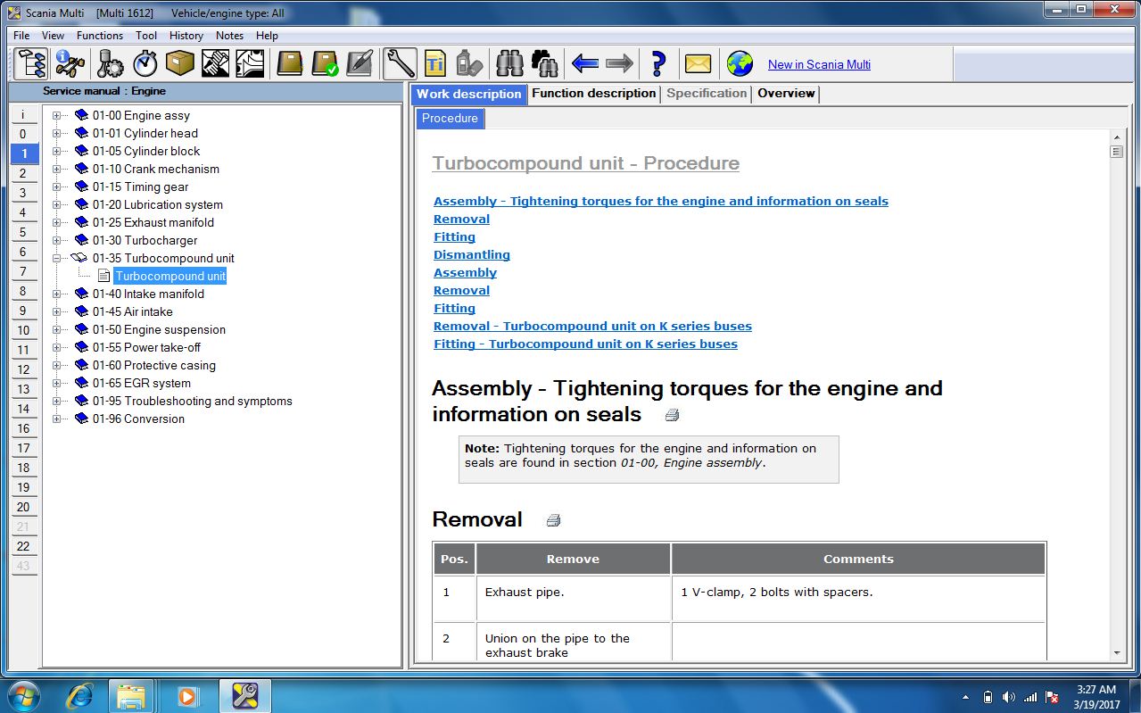
Task: Expand the 01-20 Lubrication system node
Action: (56, 204)
